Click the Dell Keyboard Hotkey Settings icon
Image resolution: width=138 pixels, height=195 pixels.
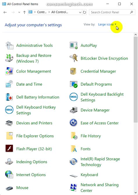[x=9, y=110]
